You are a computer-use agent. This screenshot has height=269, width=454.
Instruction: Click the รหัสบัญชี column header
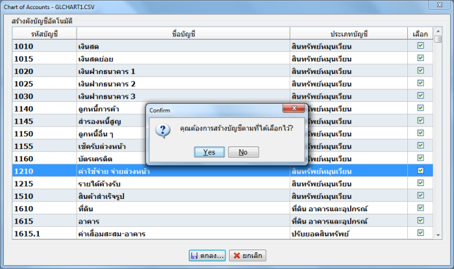tap(44, 34)
